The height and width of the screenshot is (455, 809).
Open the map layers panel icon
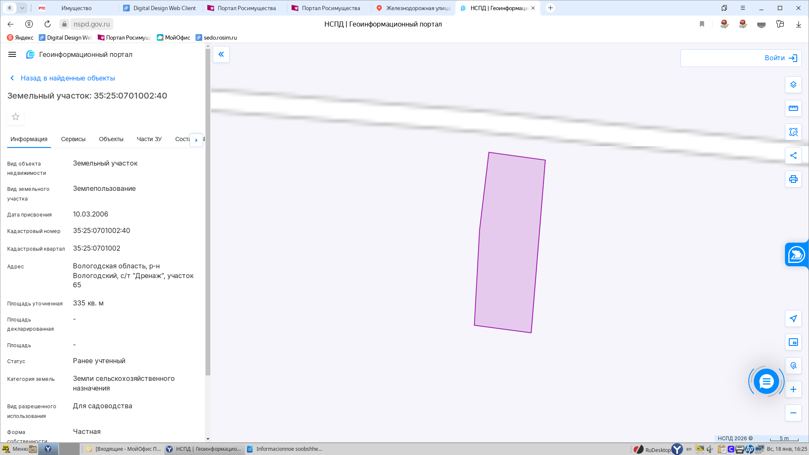click(793, 85)
